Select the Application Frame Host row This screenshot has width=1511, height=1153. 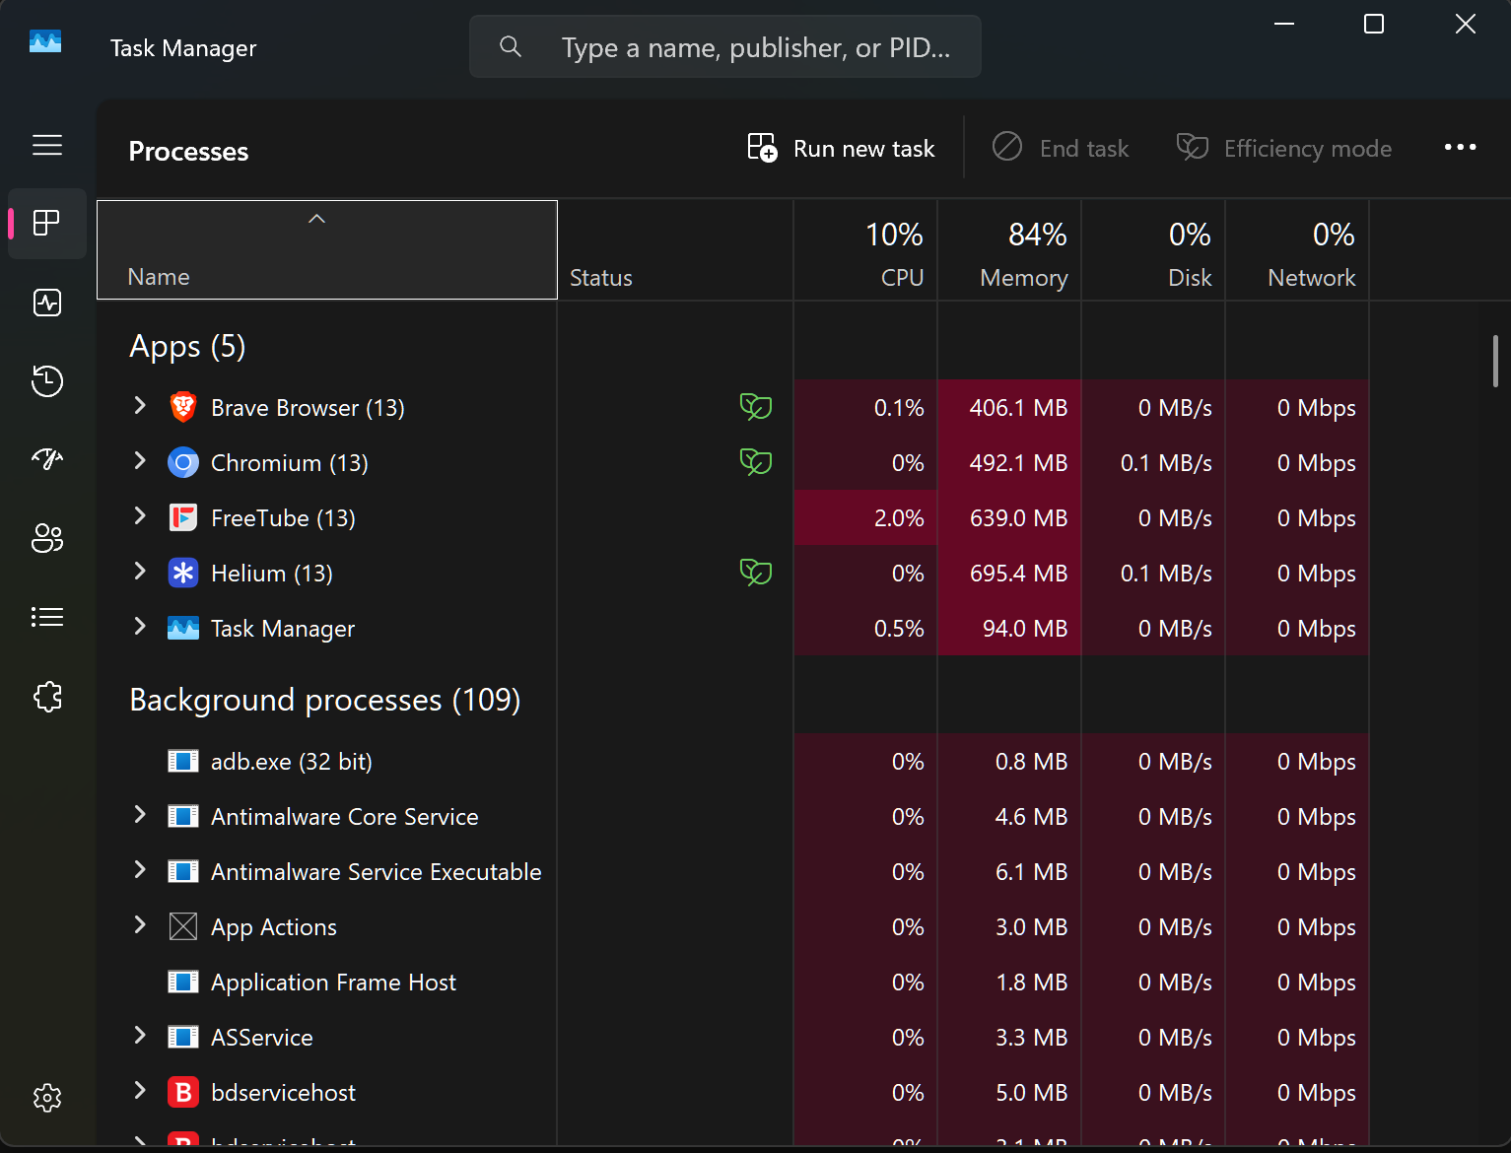(x=733, y=982)
